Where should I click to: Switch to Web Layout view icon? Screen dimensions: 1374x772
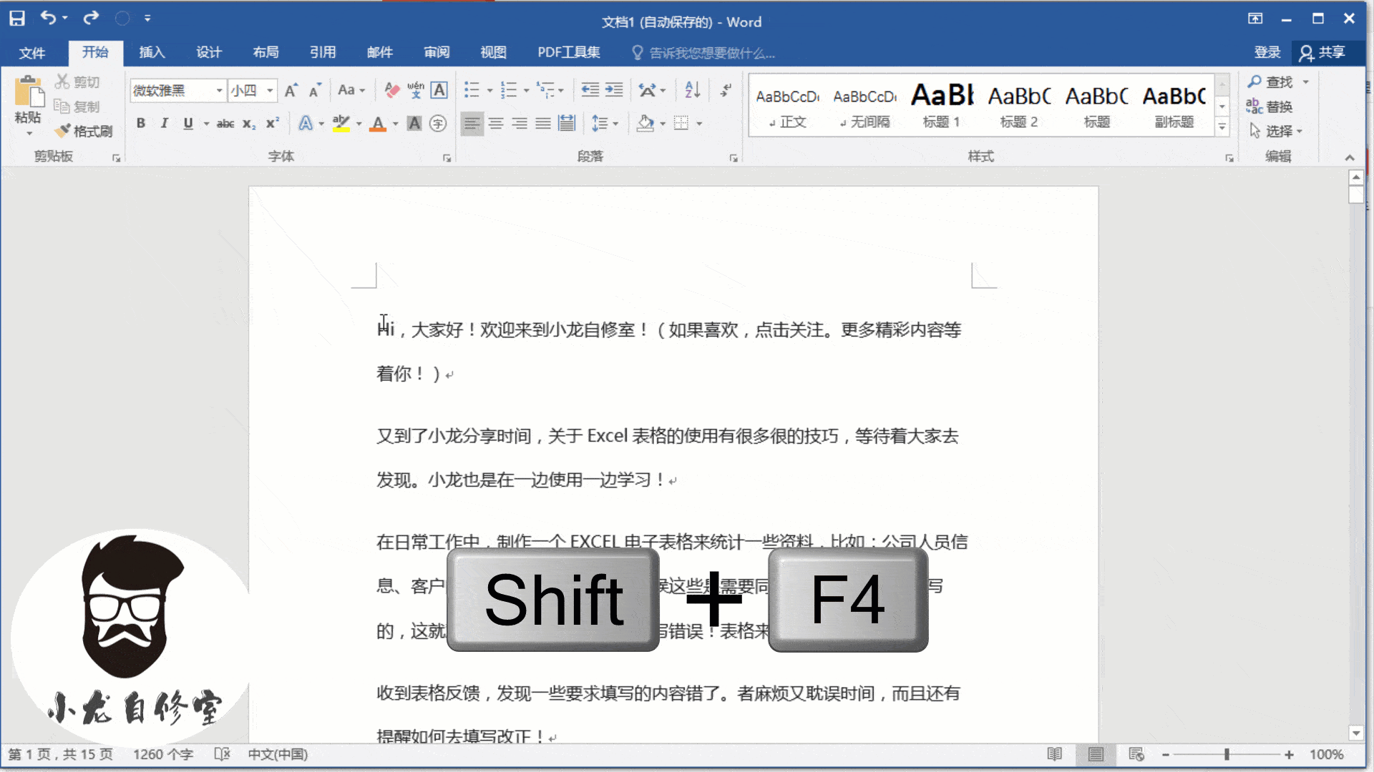click(x=1136, y=754)
